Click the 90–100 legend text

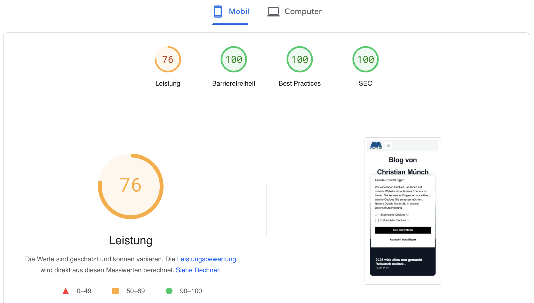191,291
